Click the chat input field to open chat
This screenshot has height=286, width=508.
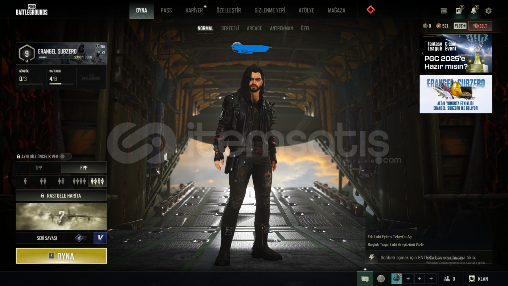435,258
